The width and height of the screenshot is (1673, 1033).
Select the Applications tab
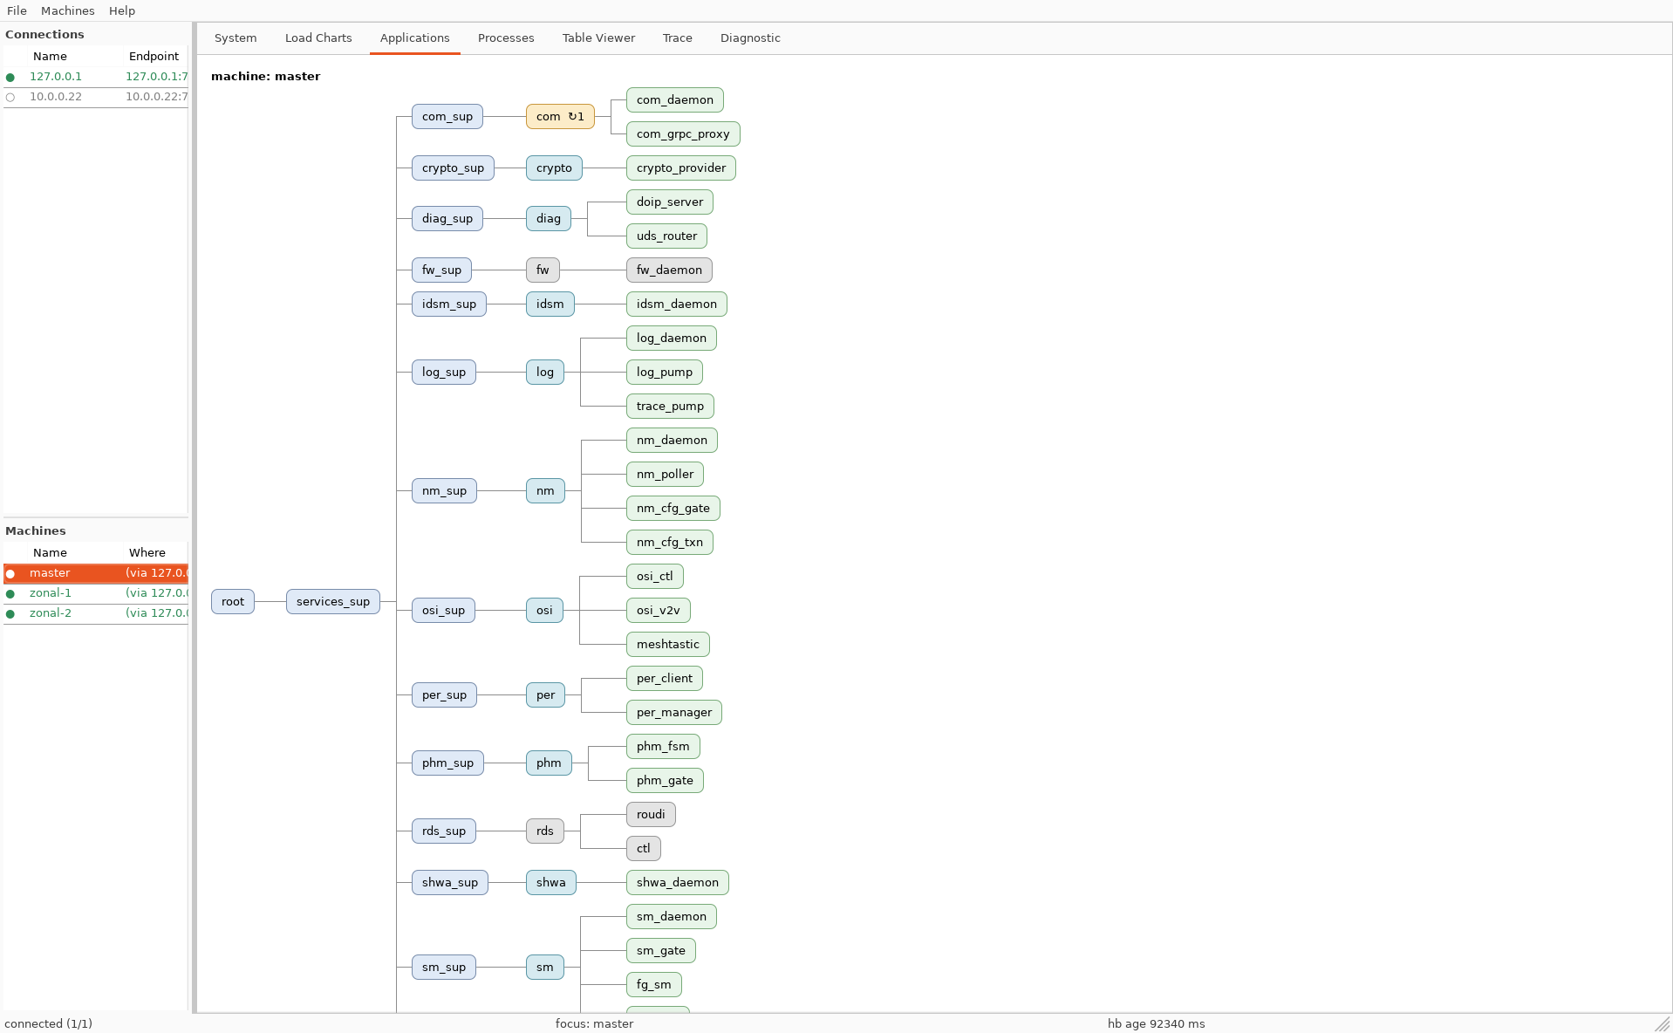click(415, 38)
